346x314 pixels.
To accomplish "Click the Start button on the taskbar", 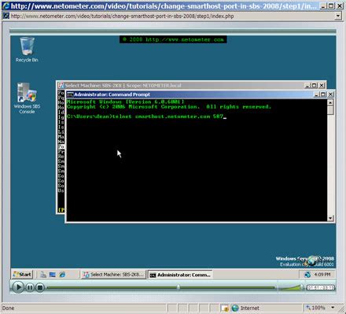I will [x=22, y=275].
